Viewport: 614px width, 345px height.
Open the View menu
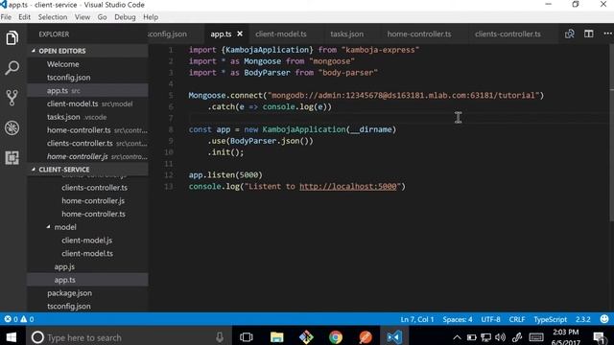83,17
